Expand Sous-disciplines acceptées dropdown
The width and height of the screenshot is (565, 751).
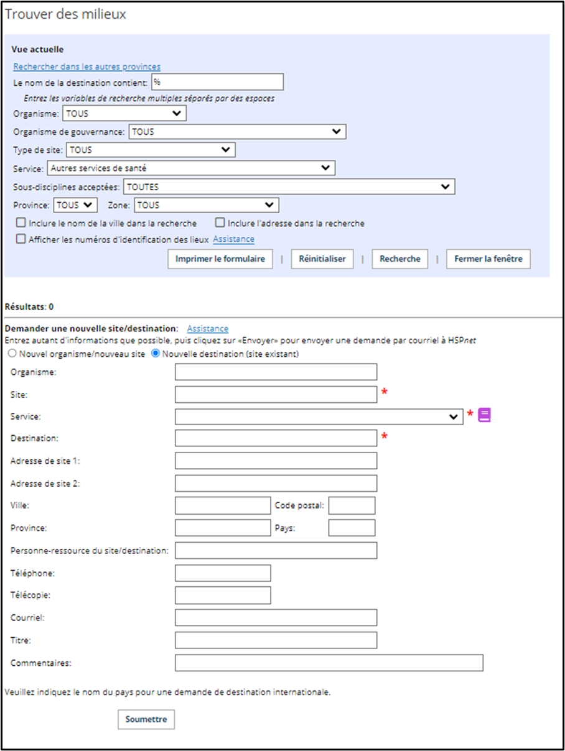pos(289,187)
